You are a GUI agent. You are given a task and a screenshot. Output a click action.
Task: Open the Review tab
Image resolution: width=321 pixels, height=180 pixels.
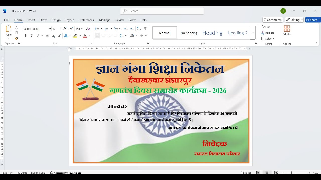(x=120, y=20)
